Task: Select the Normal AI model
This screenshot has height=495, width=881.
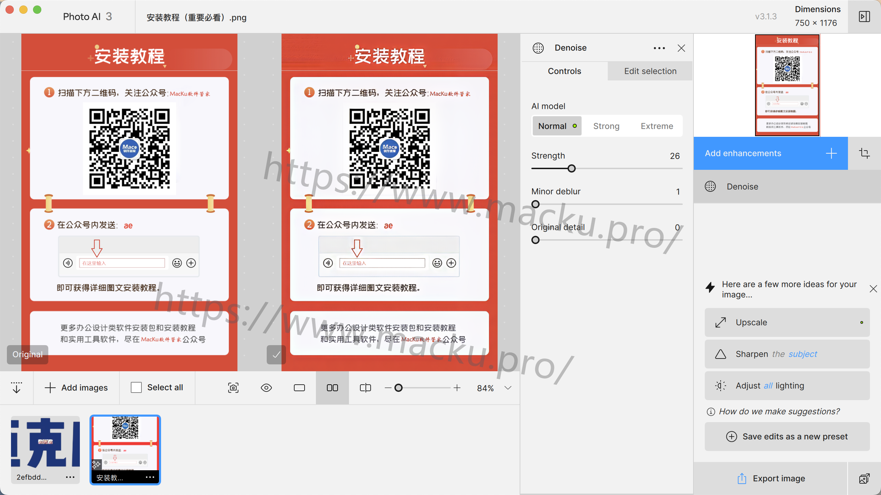Action: [557, 126]
